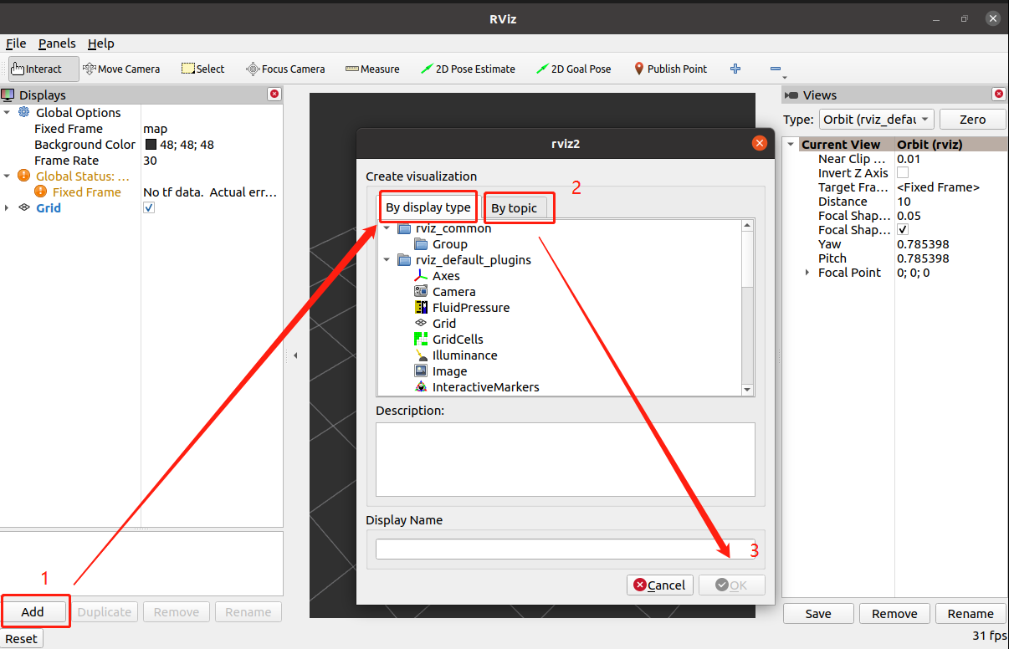Click the Global Options gear icon
The width and height of the screenshot is (1009, 649).
pyautogui.click(x=23, y=113)
